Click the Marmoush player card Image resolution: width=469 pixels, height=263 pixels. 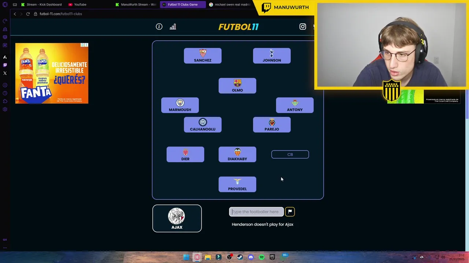pos(180,105)
